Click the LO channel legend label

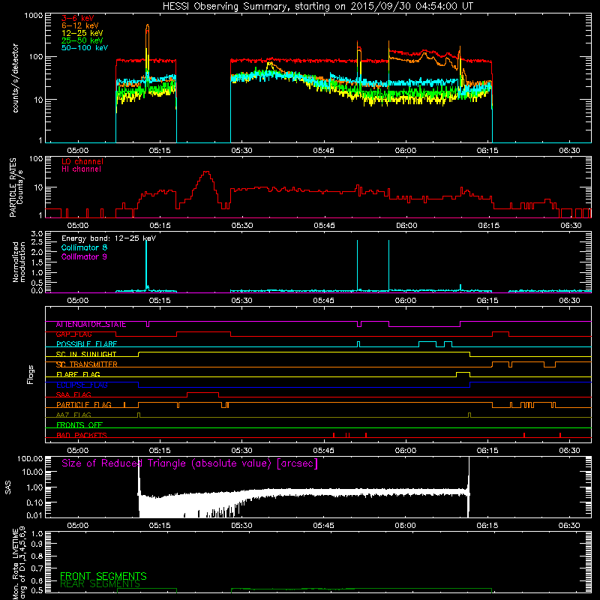(82, 161)
